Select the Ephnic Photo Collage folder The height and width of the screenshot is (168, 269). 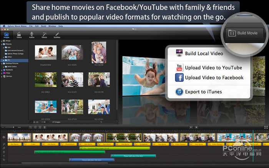(14, 54)
